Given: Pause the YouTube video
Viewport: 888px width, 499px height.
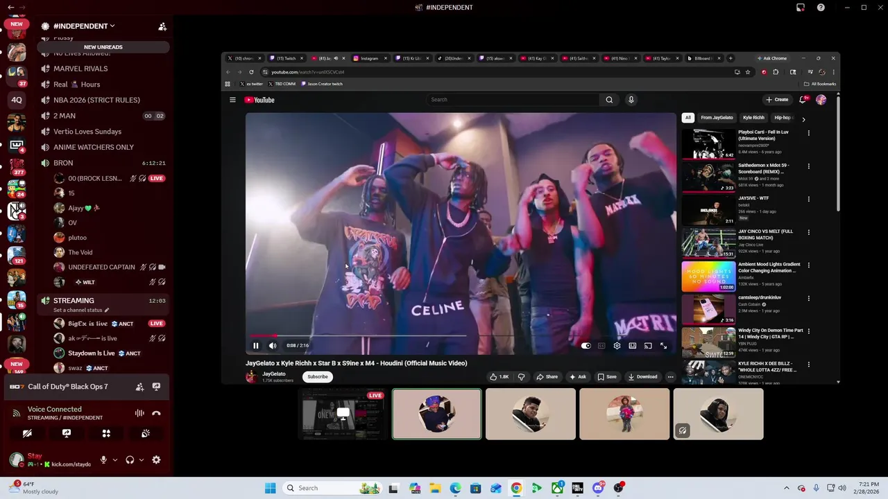Looking at the screenshot, I should click(x=255, y=345).
